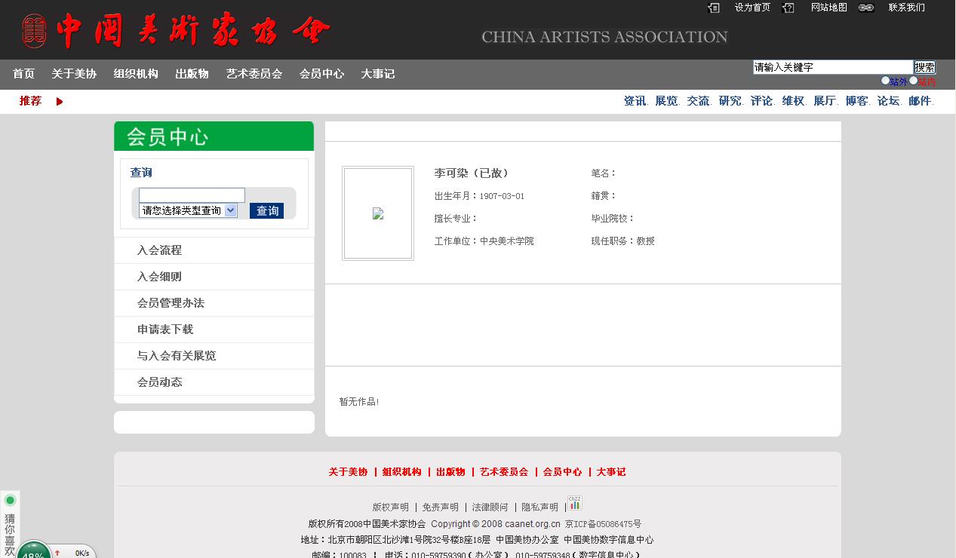Focus the member query text box
956x558 pixels.
click(x=192, y=195)
